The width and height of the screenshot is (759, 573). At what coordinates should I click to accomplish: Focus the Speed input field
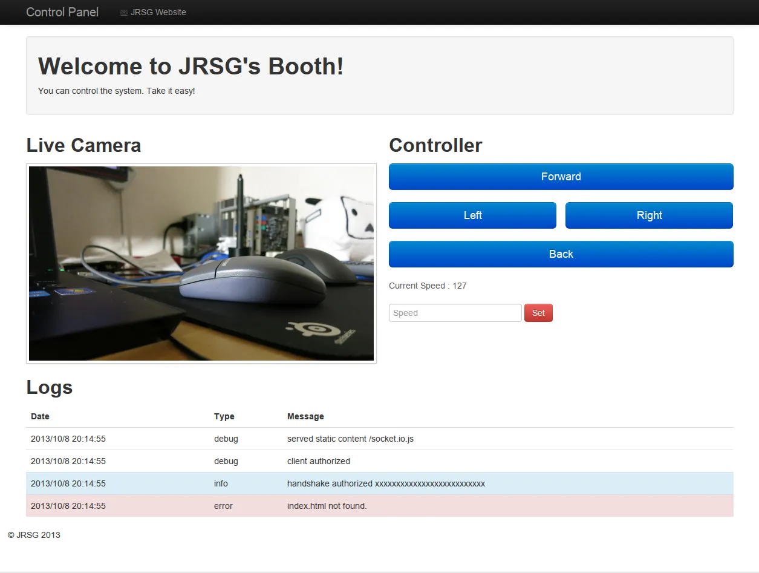(x=455, y=313)
